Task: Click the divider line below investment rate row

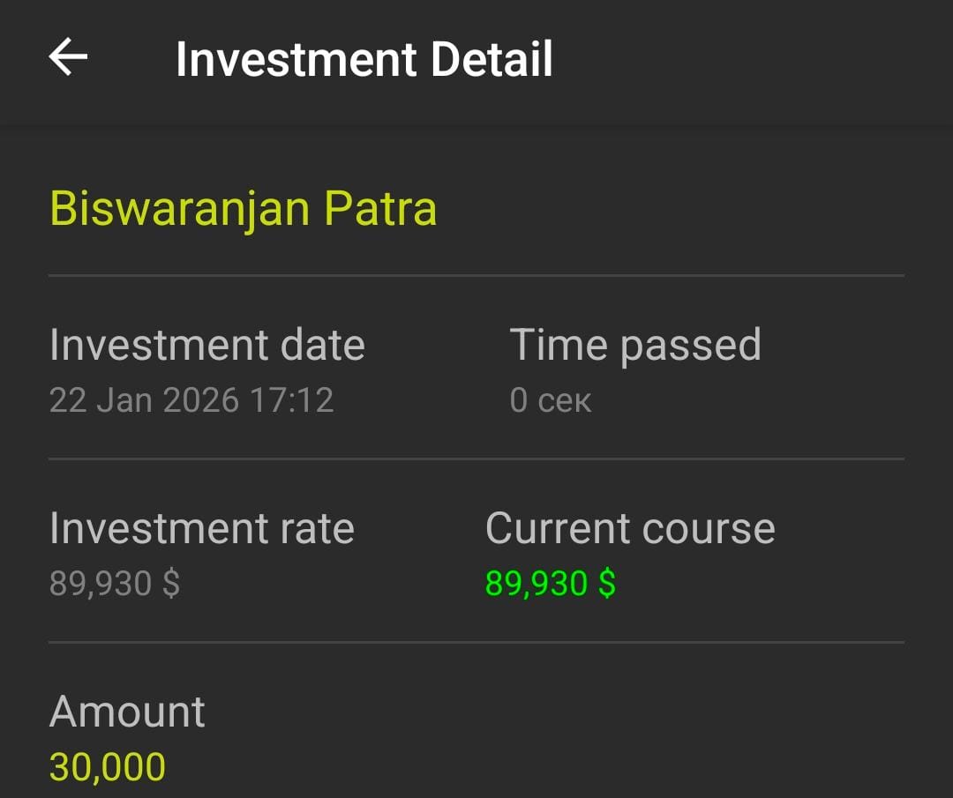Action: (476, 642)
